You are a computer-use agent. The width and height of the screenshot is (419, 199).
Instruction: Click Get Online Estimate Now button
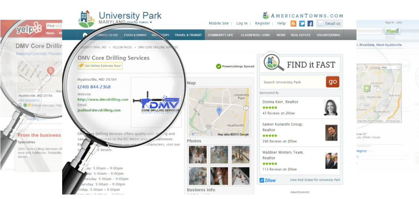(x=100, y=66)
